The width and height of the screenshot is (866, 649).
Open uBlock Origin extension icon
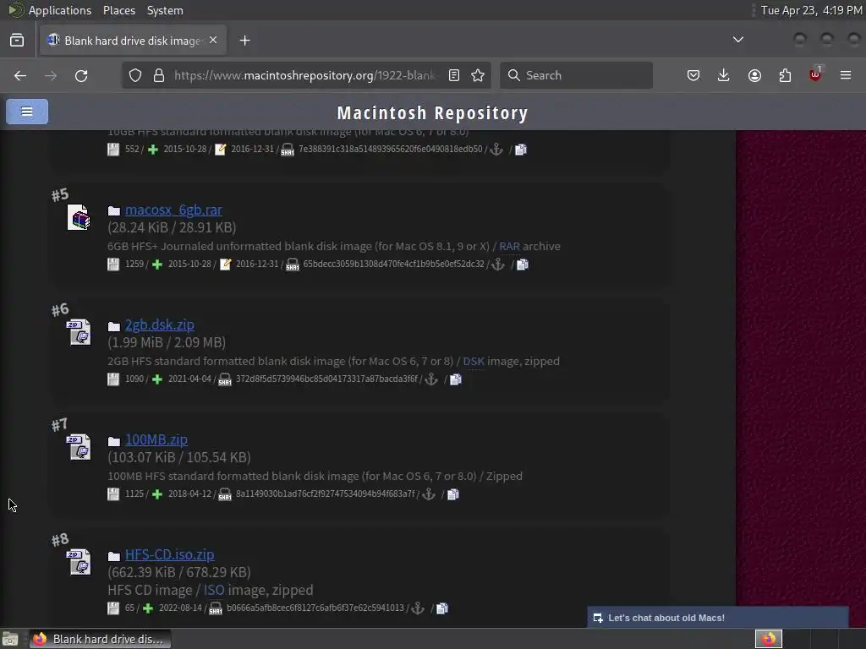pos(815,74)
